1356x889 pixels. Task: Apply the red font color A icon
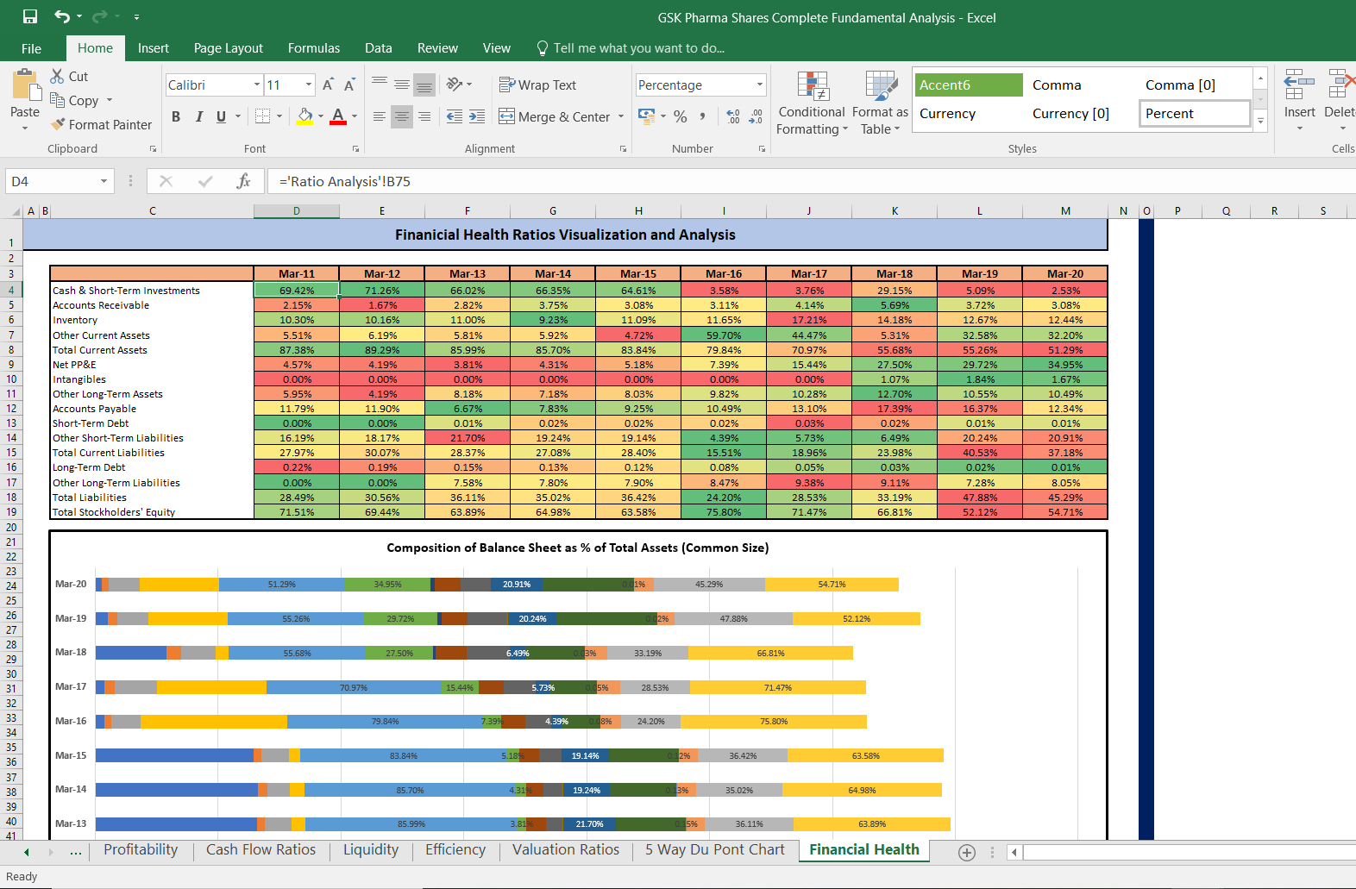click(338, 116)
